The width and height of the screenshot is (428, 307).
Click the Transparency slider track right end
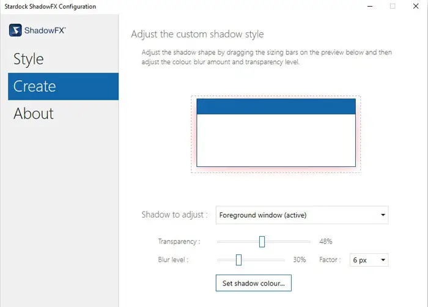309,242
